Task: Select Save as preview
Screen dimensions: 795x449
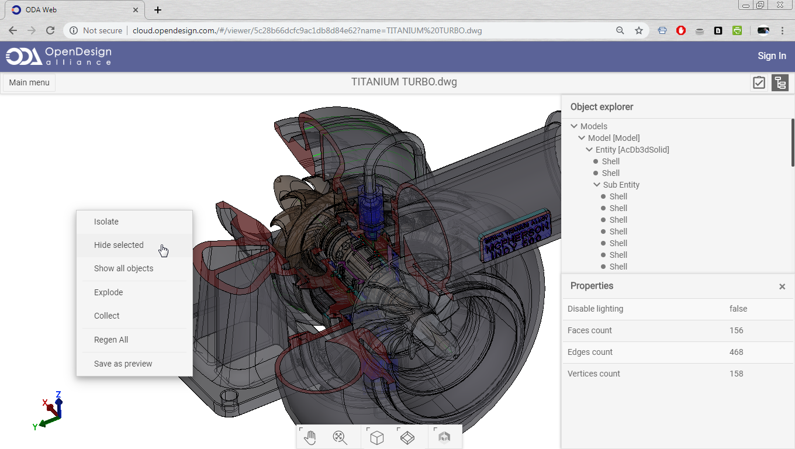Action: (x=134, y=364)
